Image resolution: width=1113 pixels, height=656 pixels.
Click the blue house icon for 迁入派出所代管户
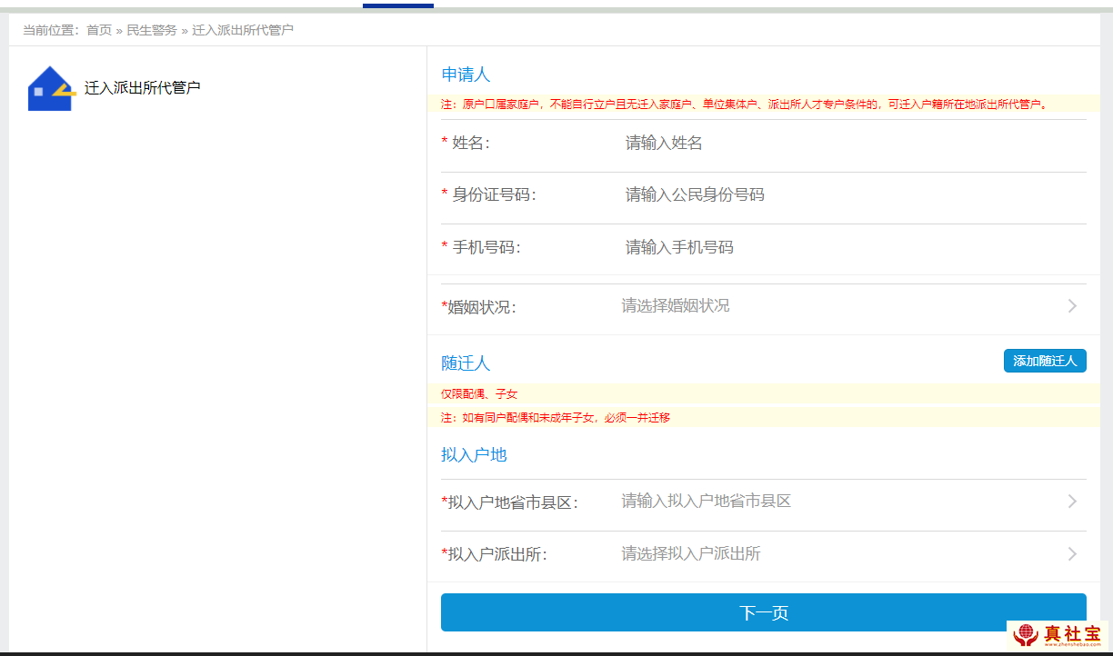pyautogui.click(x=50, y=88)
